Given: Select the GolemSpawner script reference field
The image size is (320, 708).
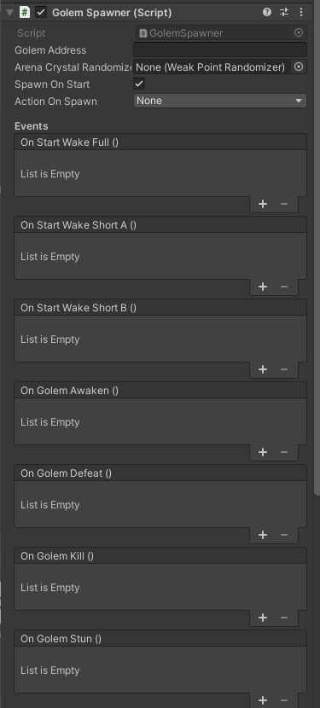Looking at the screenshot, I should pos(220,32).
